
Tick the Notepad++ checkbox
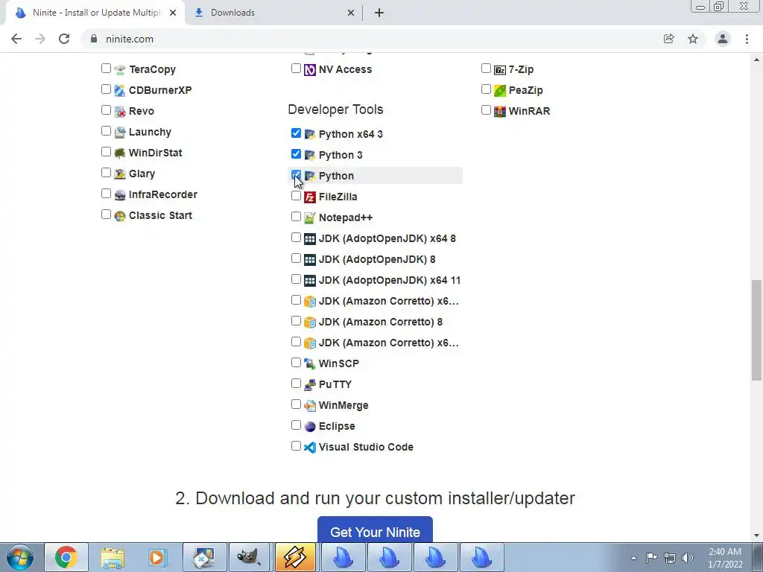click(296, 217)
